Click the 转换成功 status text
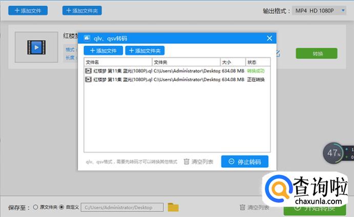The height and width of the screenshot is (217, 354). coord(256,71)
